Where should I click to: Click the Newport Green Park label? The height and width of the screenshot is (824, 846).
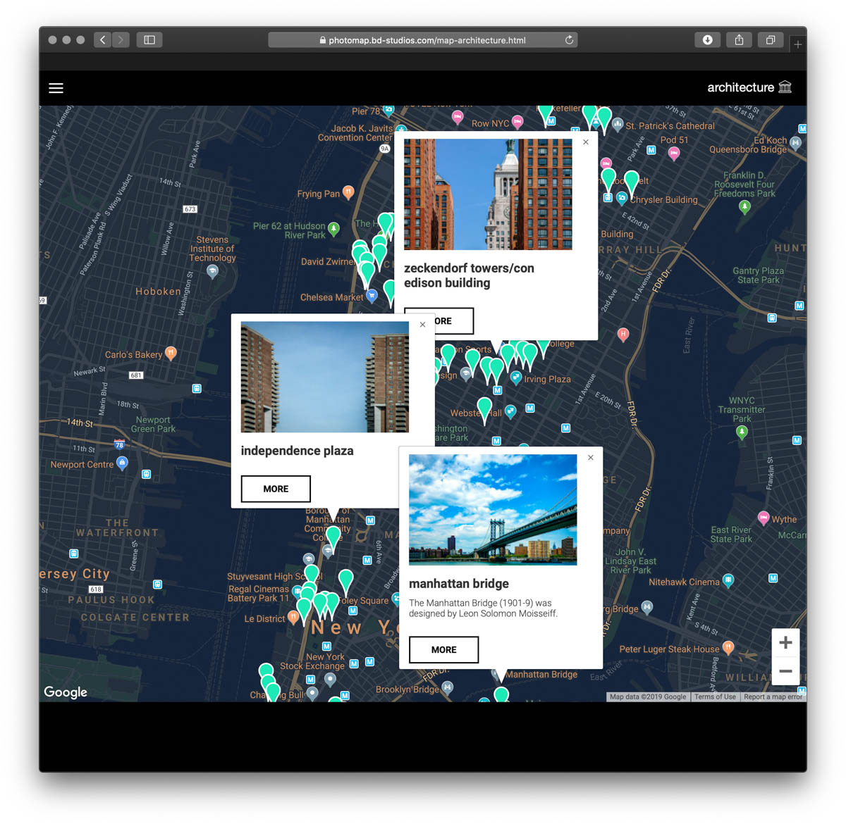tap(153, 424)
